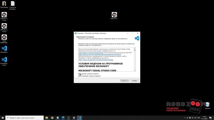Show hidden system tray icons
This screenshot has width=214, height=120.
tap(185, 118)
